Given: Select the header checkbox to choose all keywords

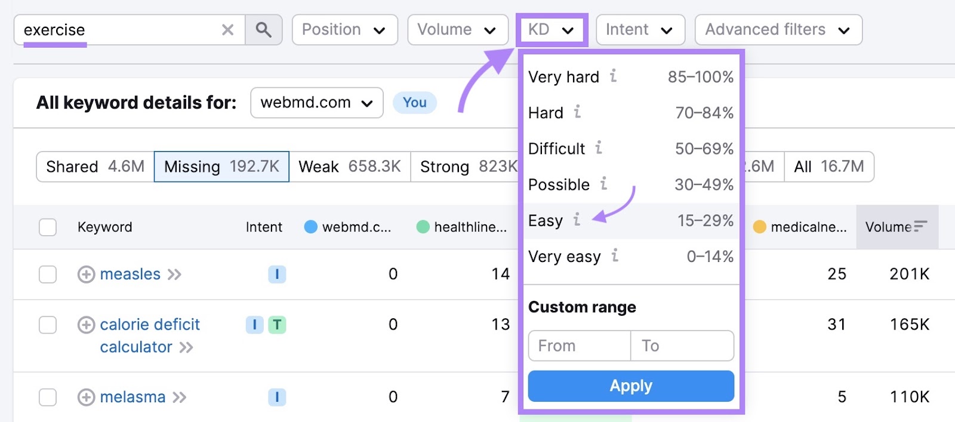Looking at the screenshot, I should click(x=47, y=227).
